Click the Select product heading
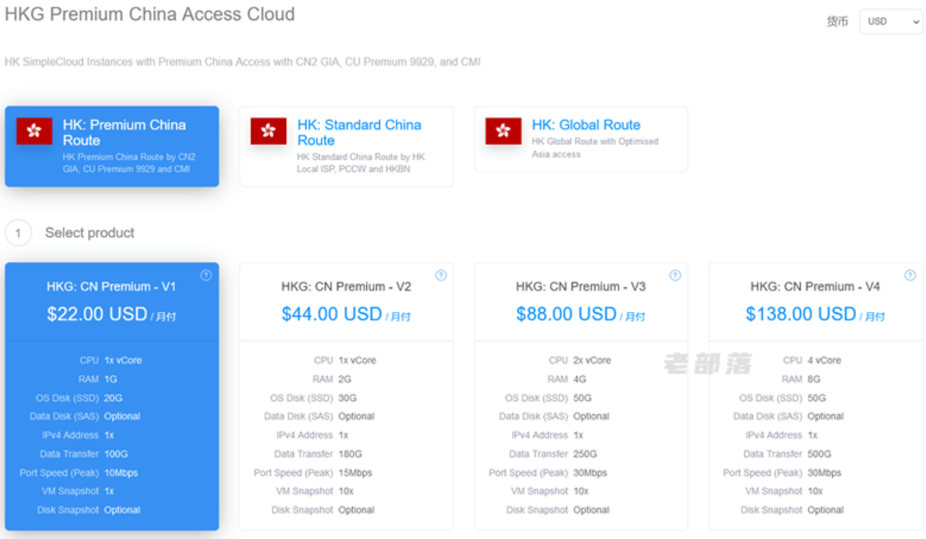Screen dimensions: 926x539 tap(90, 233)
